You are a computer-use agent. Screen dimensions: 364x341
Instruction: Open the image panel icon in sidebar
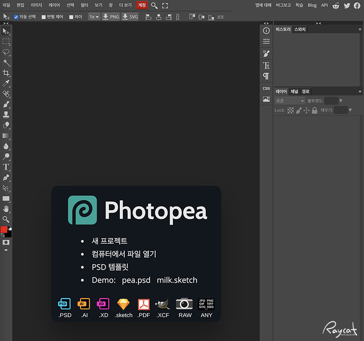(266, 99)
